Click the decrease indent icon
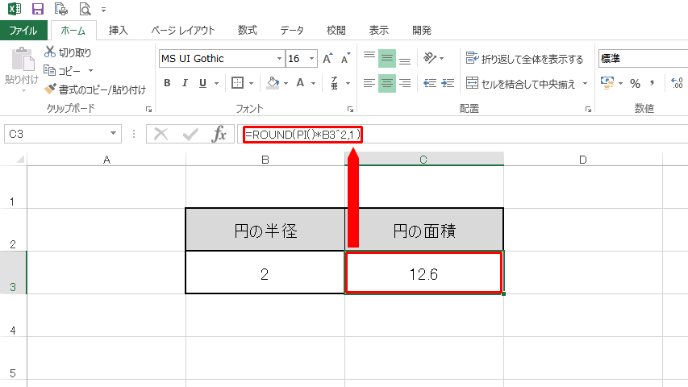Screen dimensions: 688x387 430,83
